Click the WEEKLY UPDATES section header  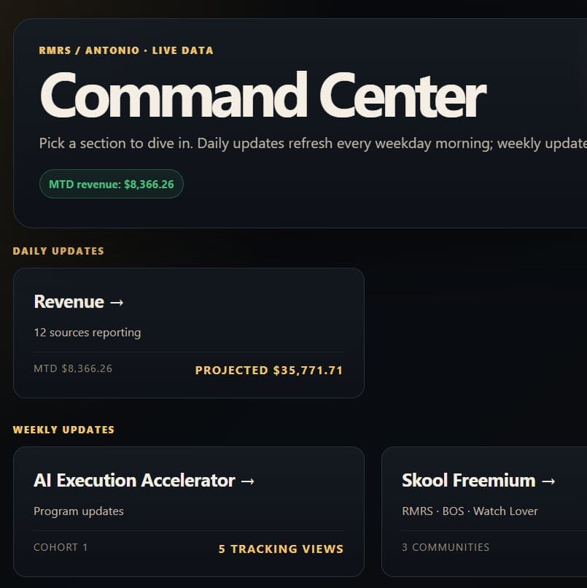click(x=63, y=430)
